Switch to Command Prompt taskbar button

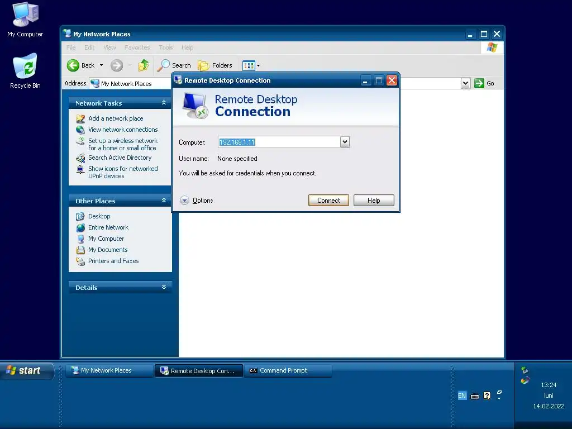coord(288,370)
